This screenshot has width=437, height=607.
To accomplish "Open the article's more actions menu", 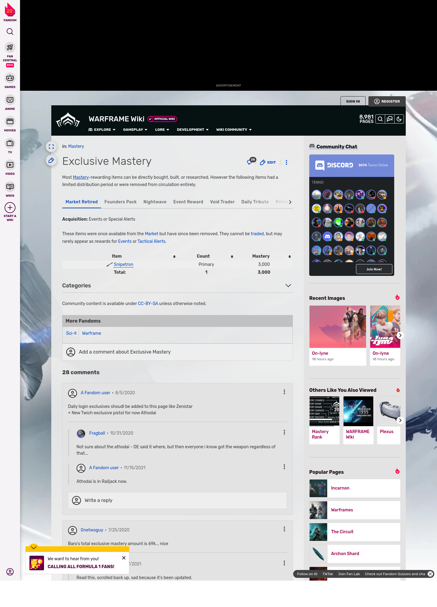I will 286,162.
